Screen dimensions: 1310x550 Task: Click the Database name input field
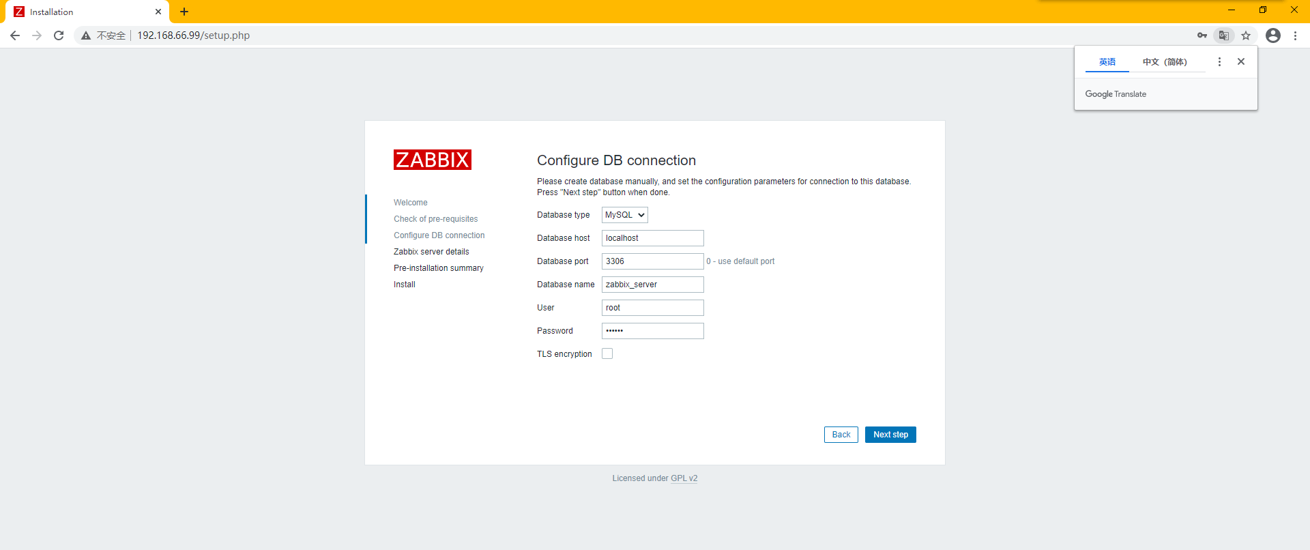(x=653, y=285)
